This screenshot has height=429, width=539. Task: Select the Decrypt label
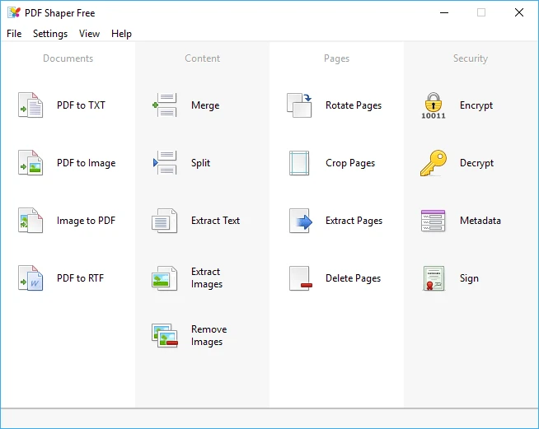(477, 163)
